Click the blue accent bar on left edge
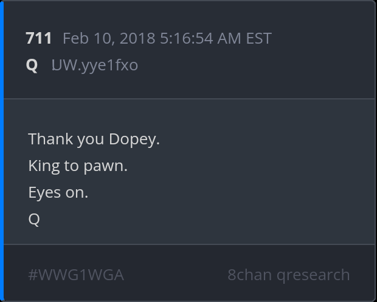 point(2,151)
